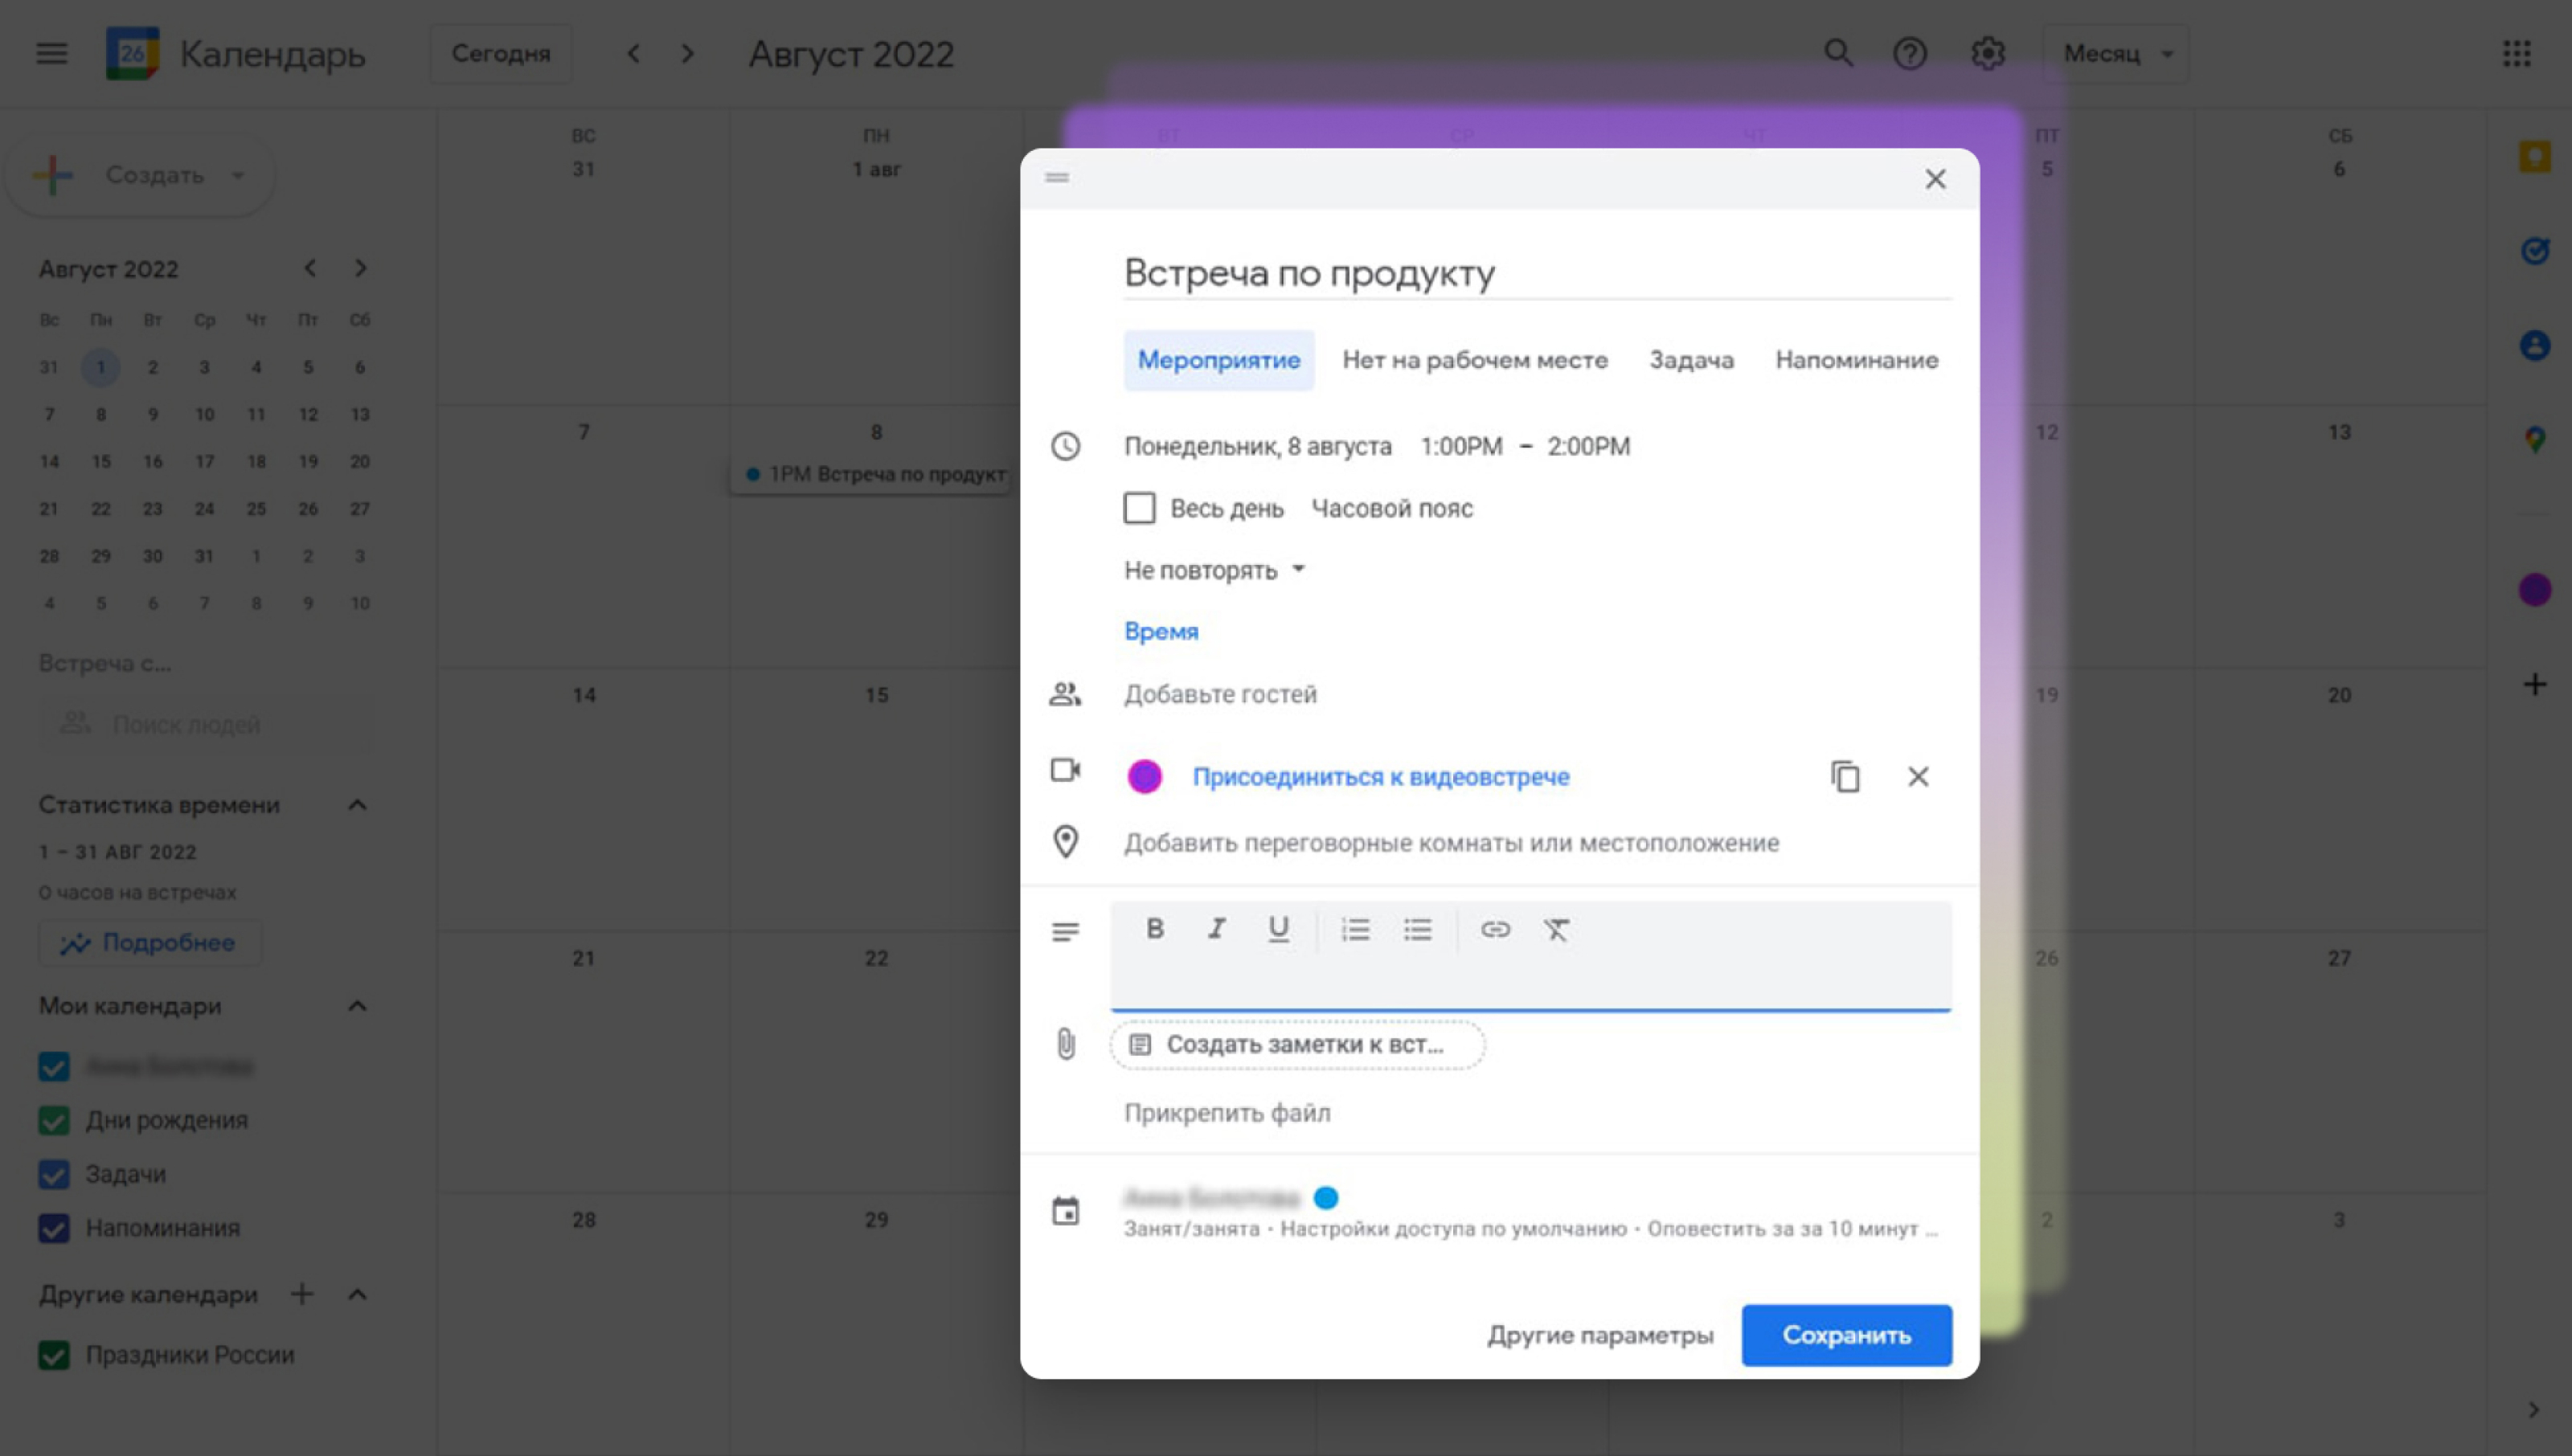Click the blue calendar color dot
The height and width of the screenshot is (1456, 2572).
click(x=1326, y=1198)
